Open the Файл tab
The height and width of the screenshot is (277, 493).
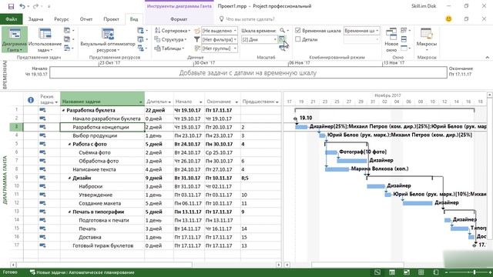point(12,19)
